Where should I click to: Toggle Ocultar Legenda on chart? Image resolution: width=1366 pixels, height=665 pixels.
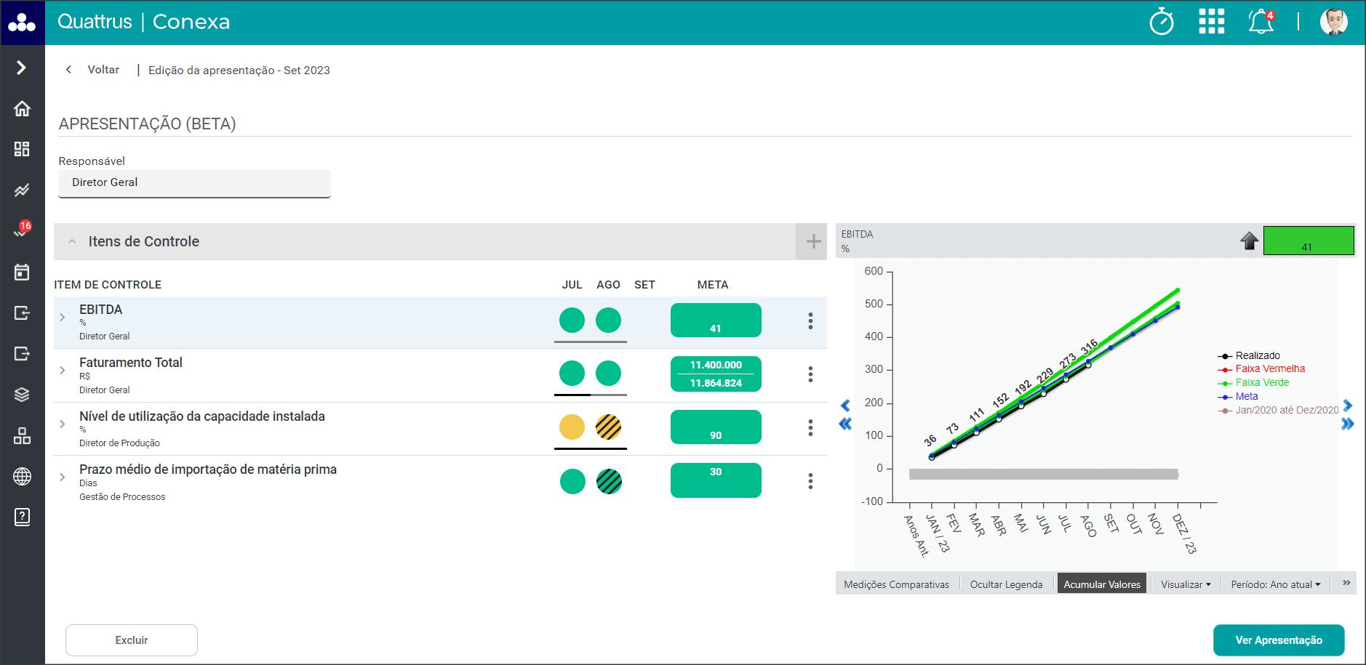click(x=1006, y=584)
